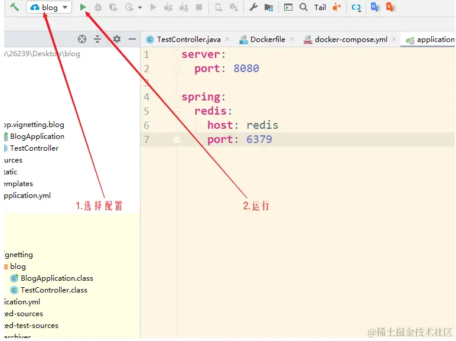Click the fold end marker on line 2
This screenshot has width=456, height=341.
(177, 69)
